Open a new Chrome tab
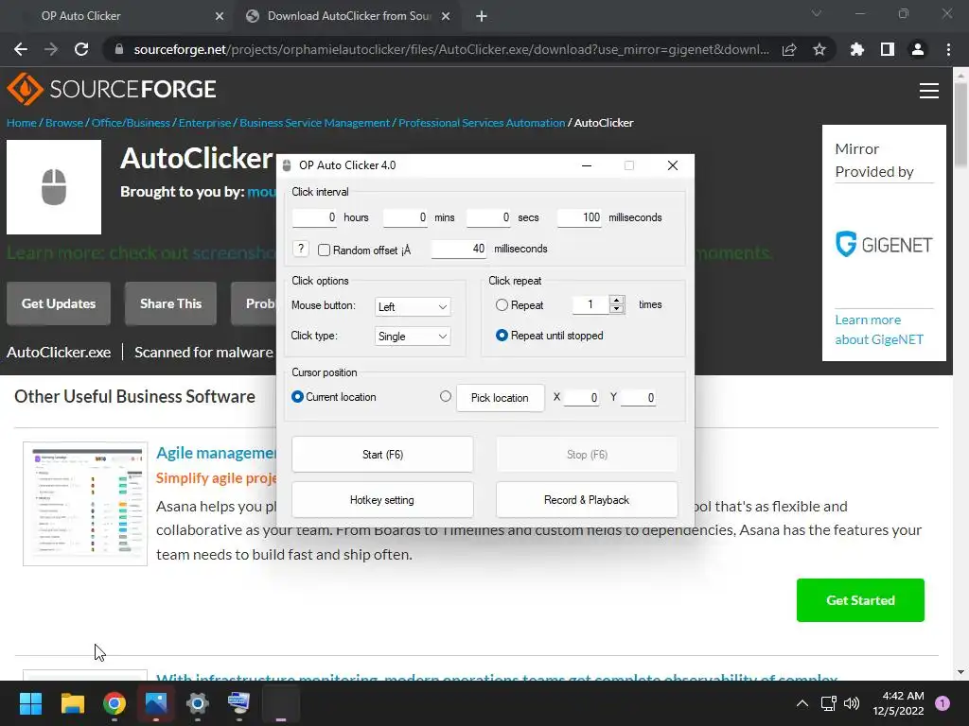This screenshot has height=726, width=969. pyautogui.click(x=482, y=16)
